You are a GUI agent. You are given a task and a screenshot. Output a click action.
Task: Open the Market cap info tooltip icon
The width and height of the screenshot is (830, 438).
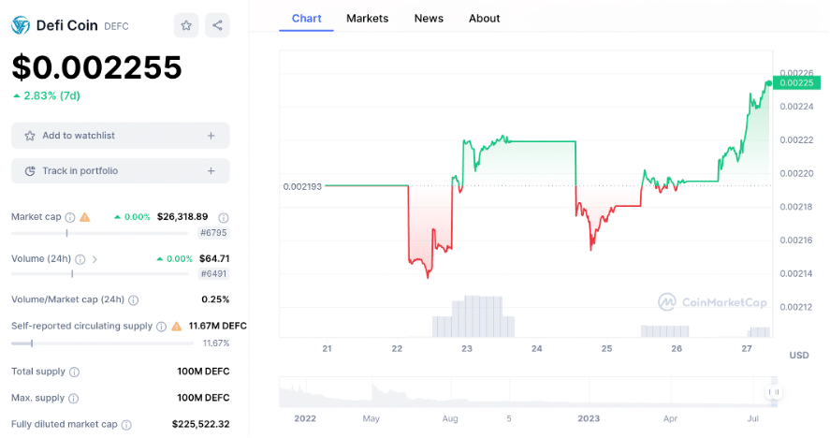point(70,217)
